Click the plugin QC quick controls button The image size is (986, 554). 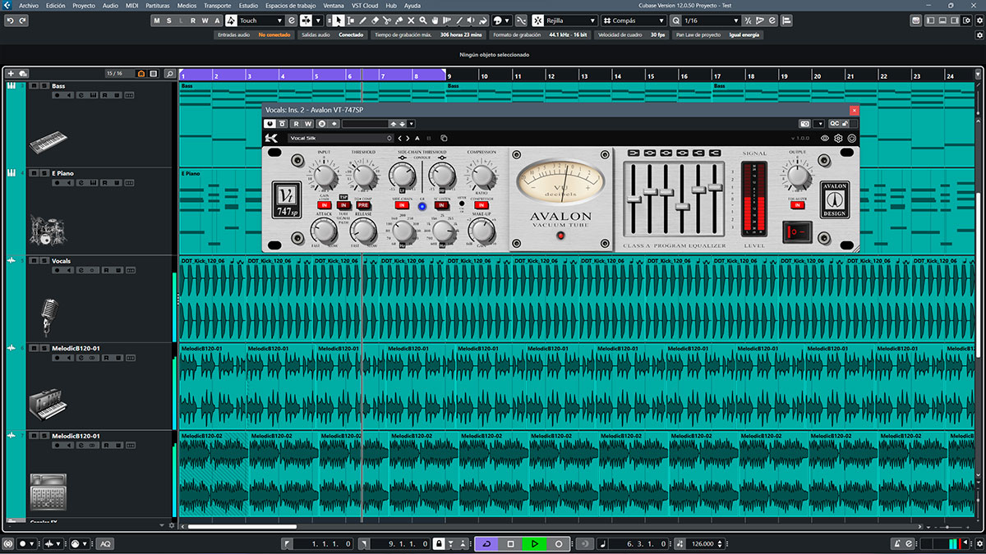click(834, 123)
